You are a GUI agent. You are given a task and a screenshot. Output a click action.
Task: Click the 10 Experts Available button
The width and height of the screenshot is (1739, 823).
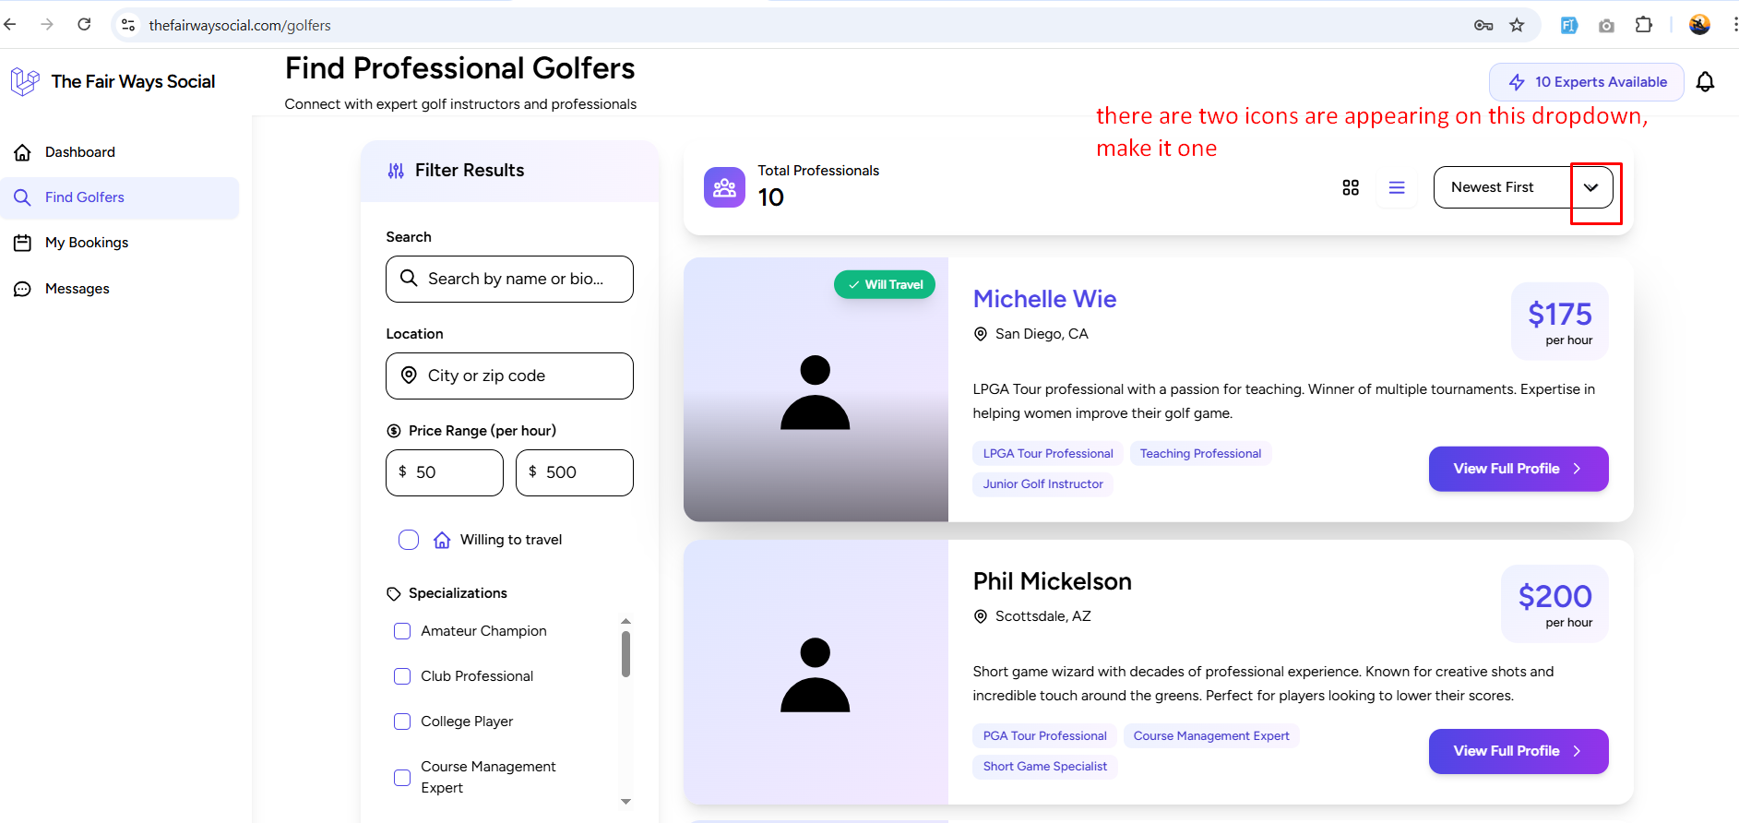[x=1586, y=82]
